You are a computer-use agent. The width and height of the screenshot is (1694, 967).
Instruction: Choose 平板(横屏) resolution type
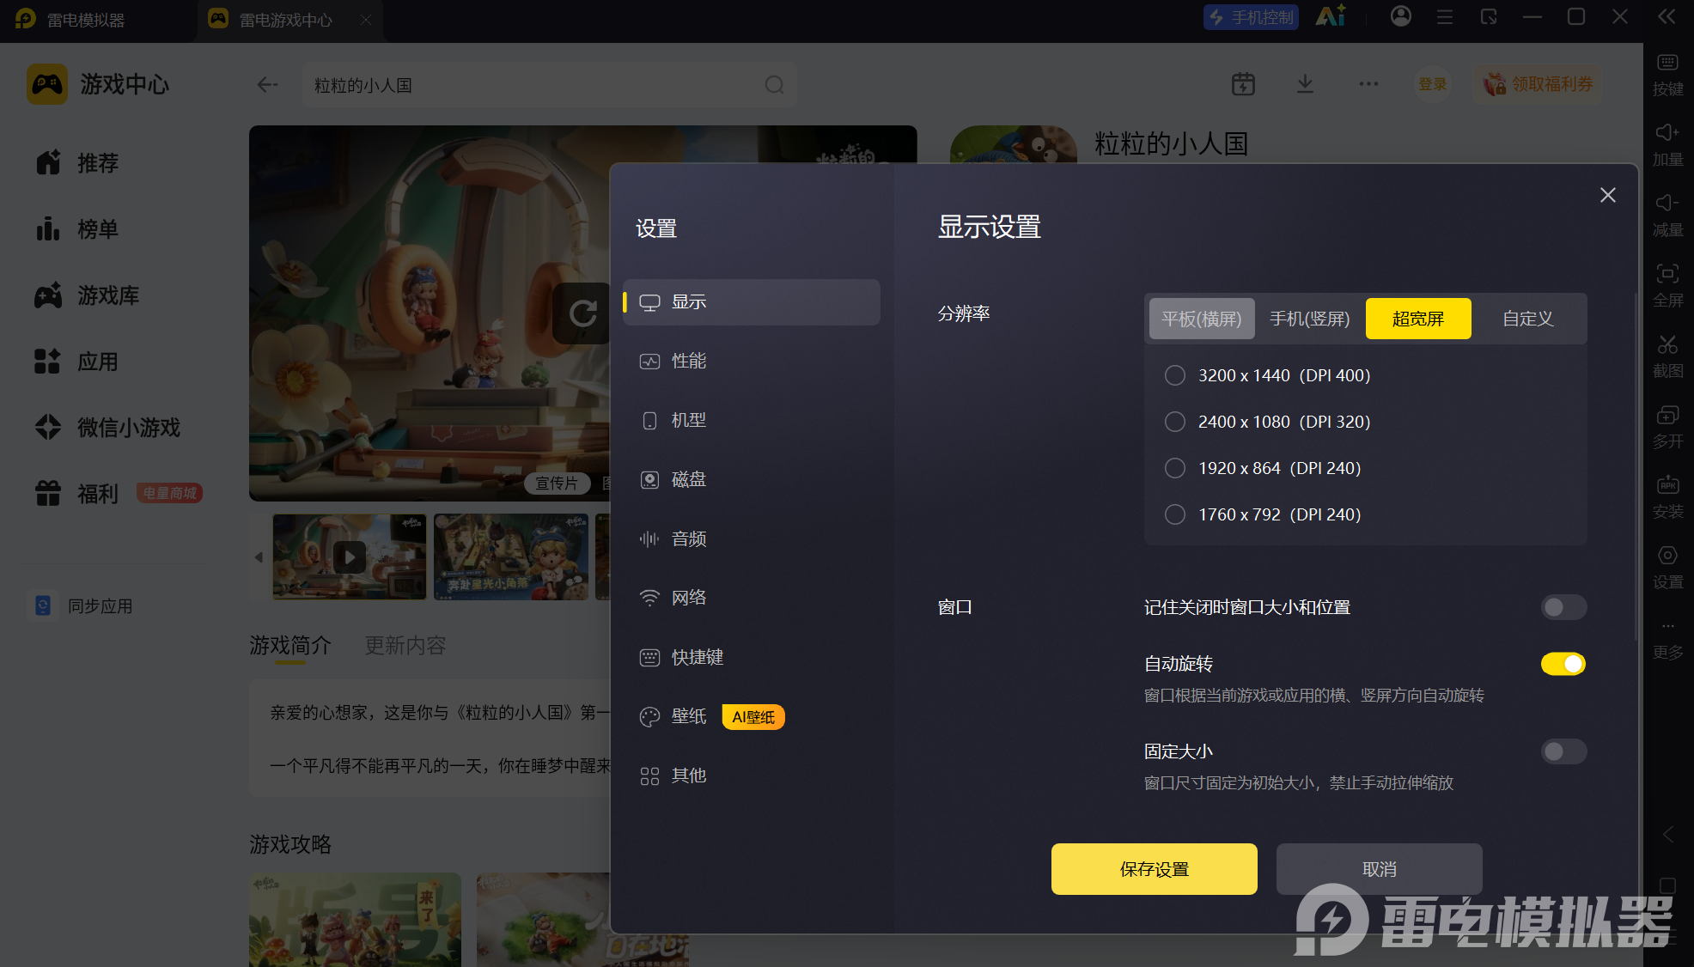click(x=1202, y=319)
